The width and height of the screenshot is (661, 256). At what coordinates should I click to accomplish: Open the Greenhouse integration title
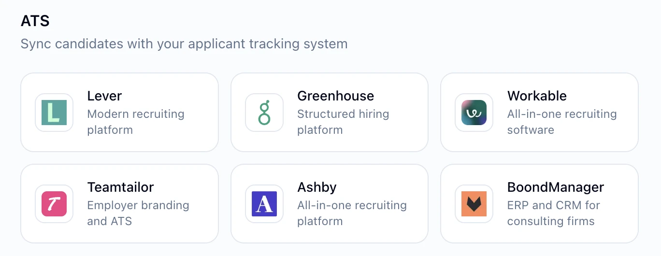[336, 96]
